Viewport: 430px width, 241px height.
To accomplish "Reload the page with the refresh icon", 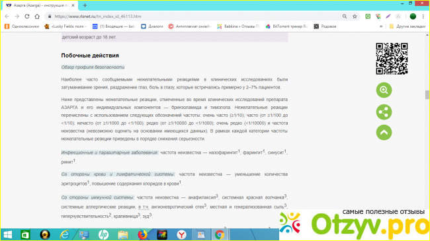I will [27, 17].
